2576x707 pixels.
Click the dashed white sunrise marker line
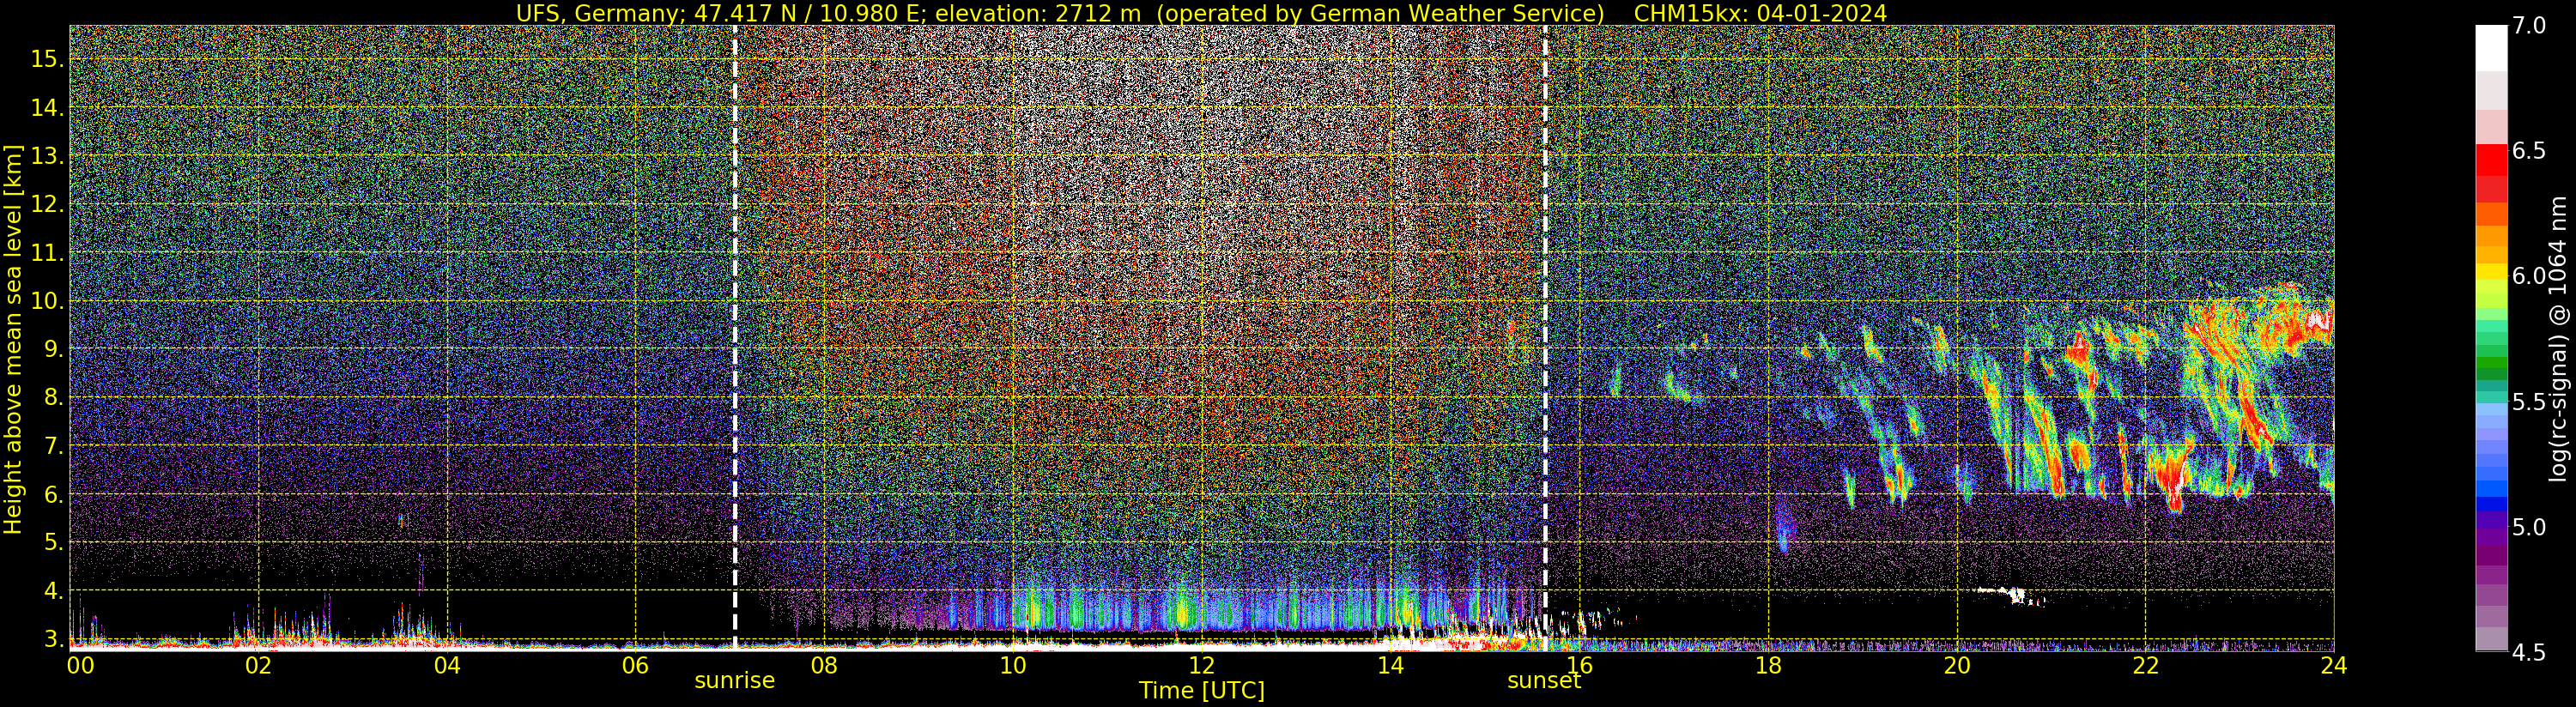pos(735,338)
